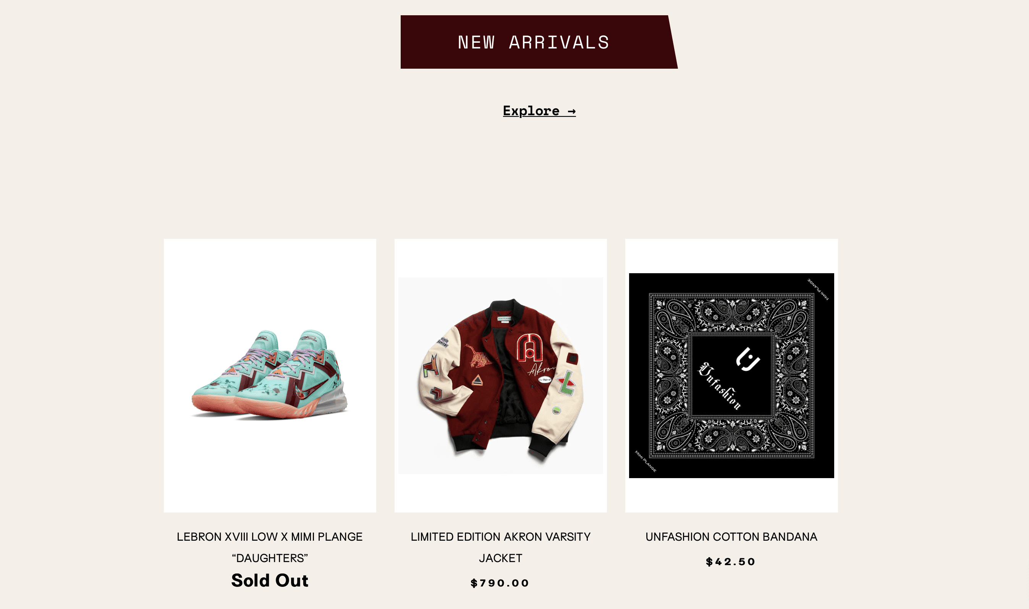The width and height of the screenshot is (1029, 609).
Task: Click the bull embroidery on the jacket
Action: coord(479,356)
